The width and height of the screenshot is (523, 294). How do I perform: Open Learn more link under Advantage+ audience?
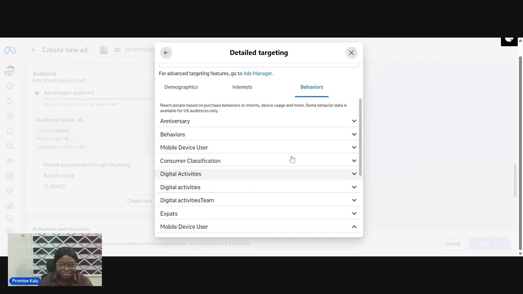[106, 105]
